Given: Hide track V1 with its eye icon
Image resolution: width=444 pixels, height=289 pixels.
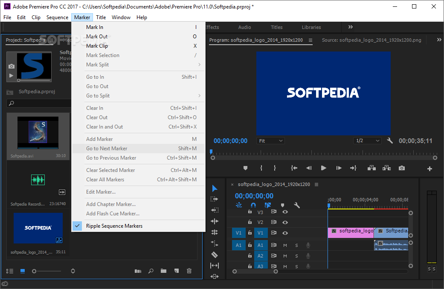Looking at the screenshot, I should 285,233.
